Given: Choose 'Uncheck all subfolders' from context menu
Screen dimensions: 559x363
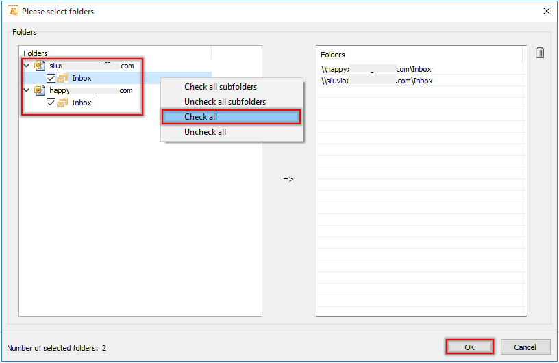Looking at the screenshot, I should [x=225, y=102].
